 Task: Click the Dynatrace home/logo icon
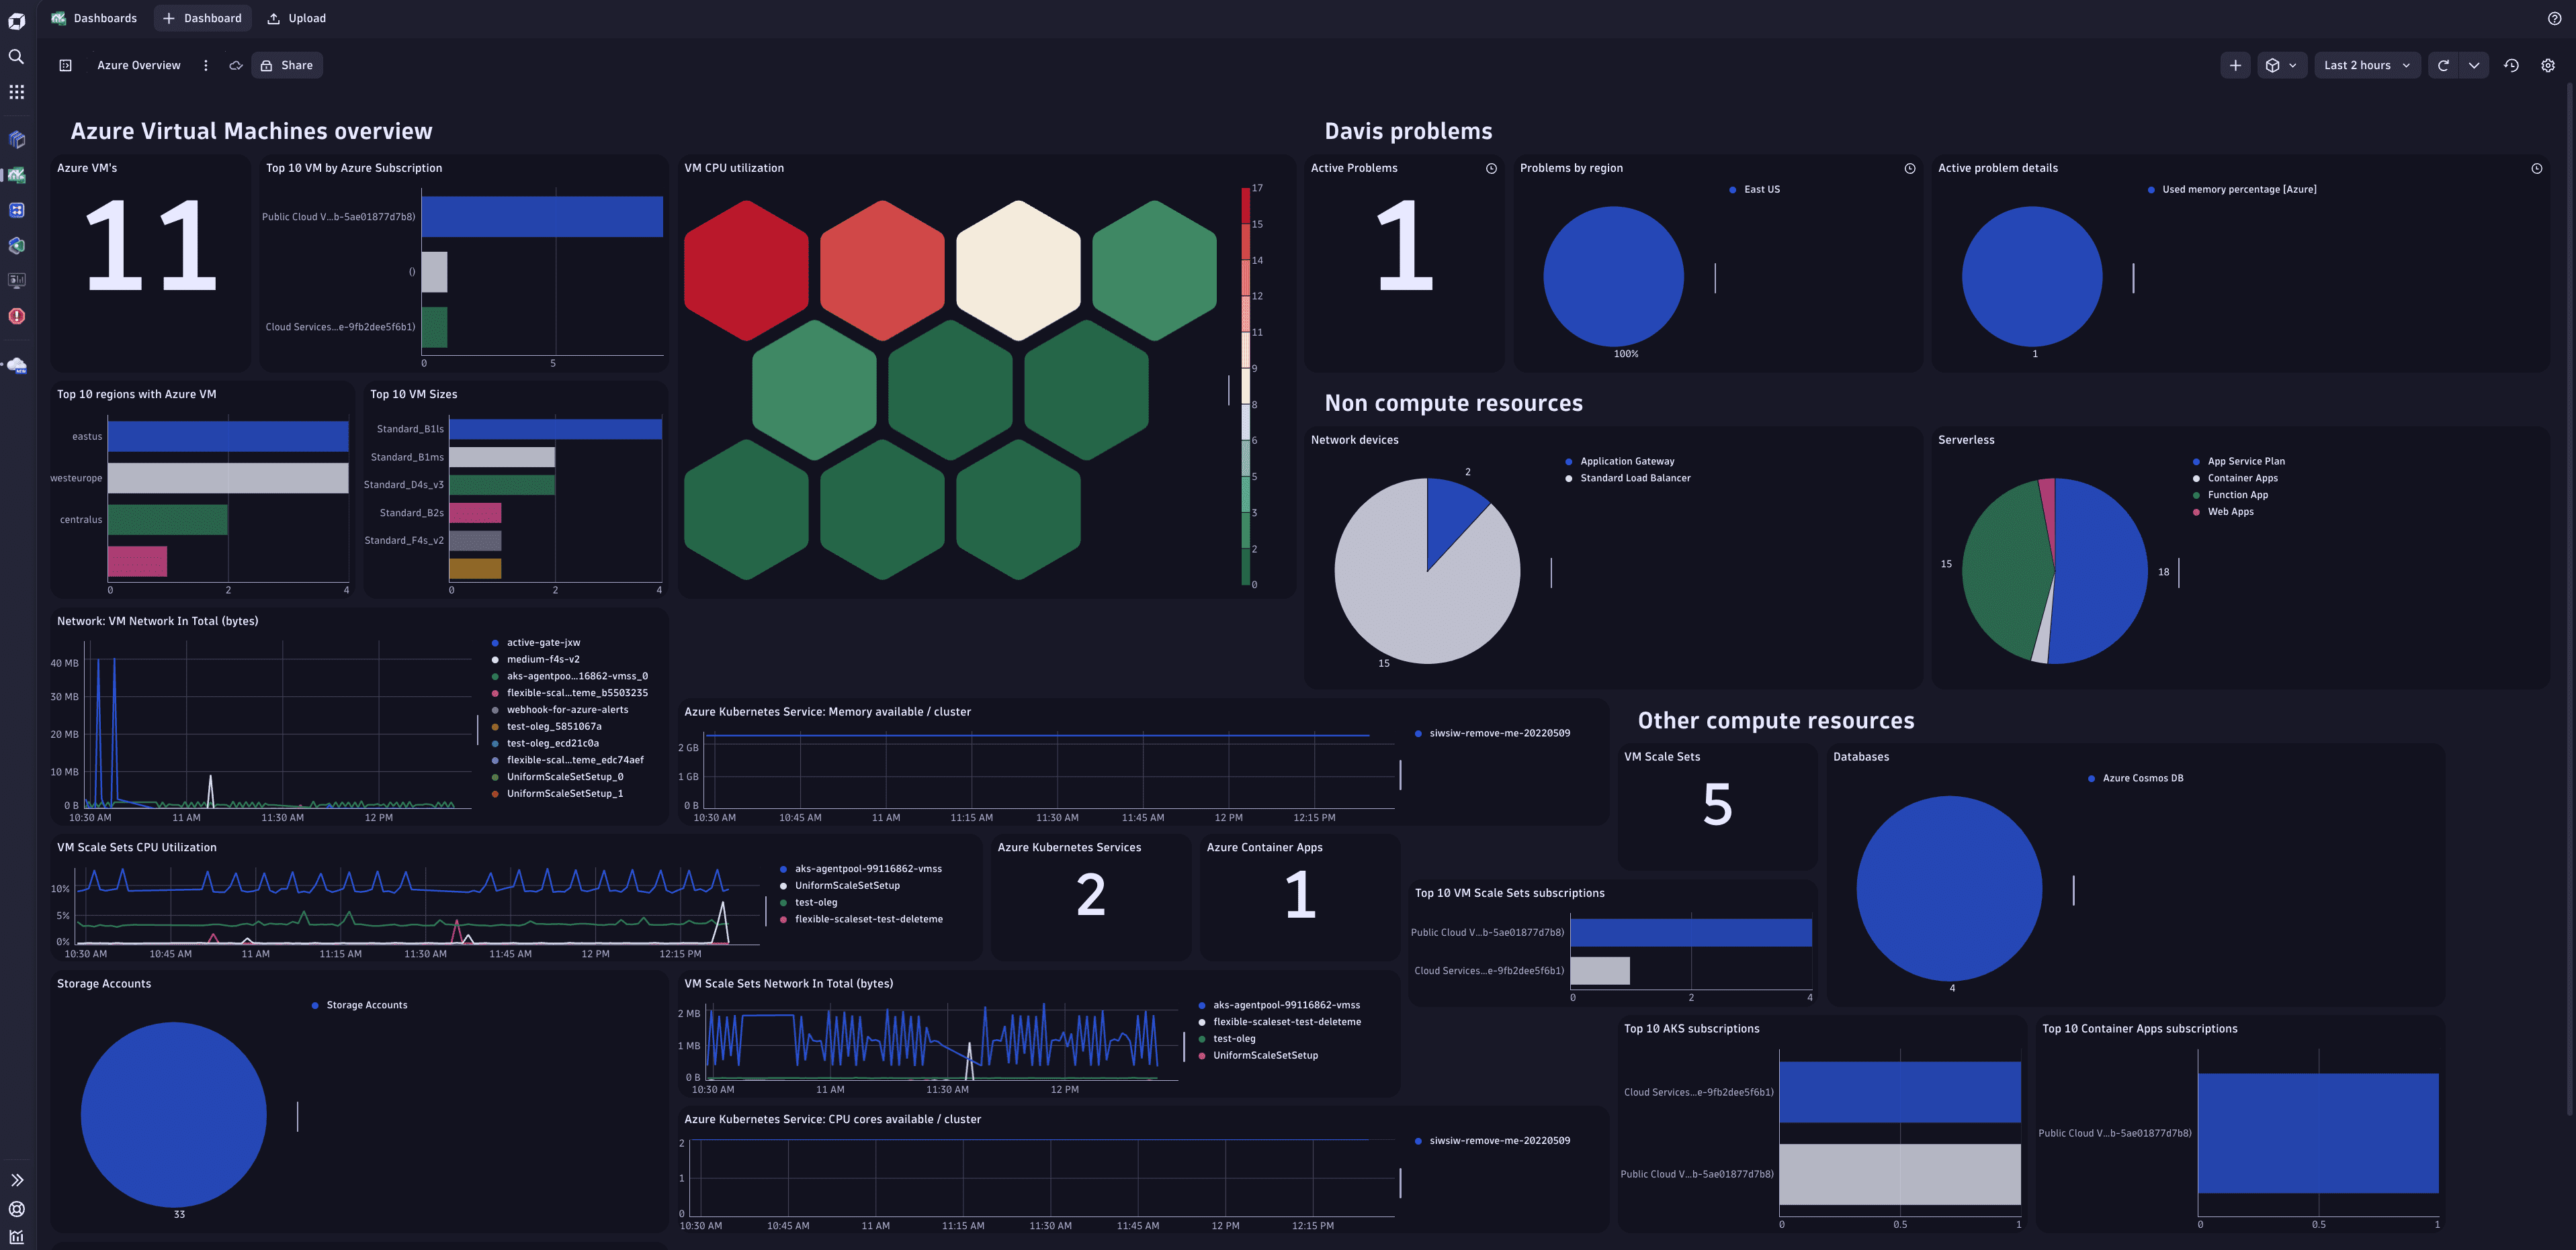point(15,18)
